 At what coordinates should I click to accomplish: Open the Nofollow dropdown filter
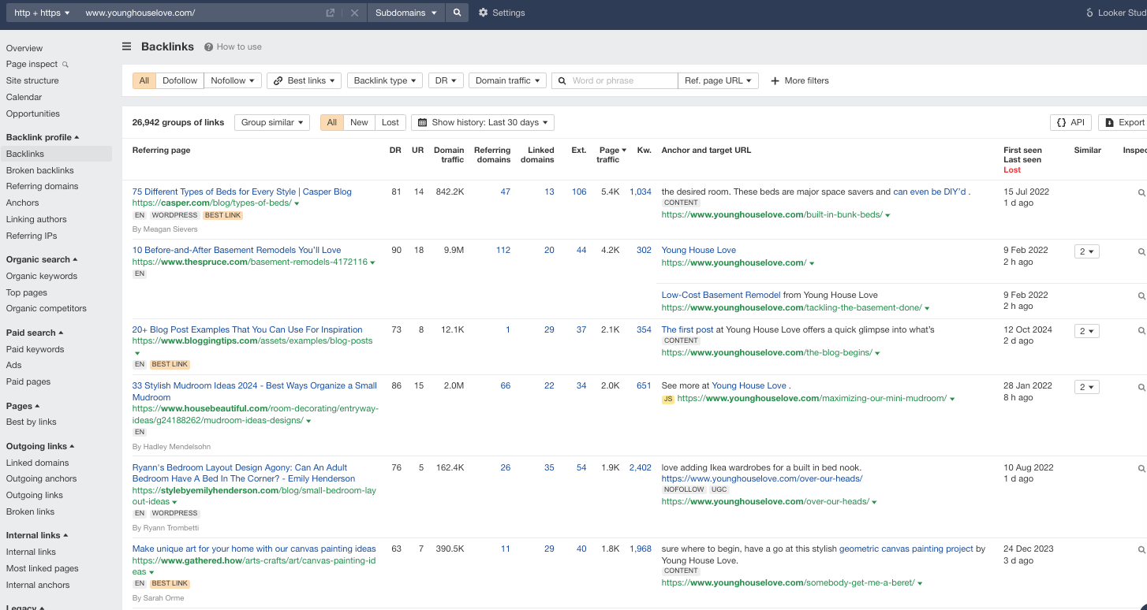point(233,80)
